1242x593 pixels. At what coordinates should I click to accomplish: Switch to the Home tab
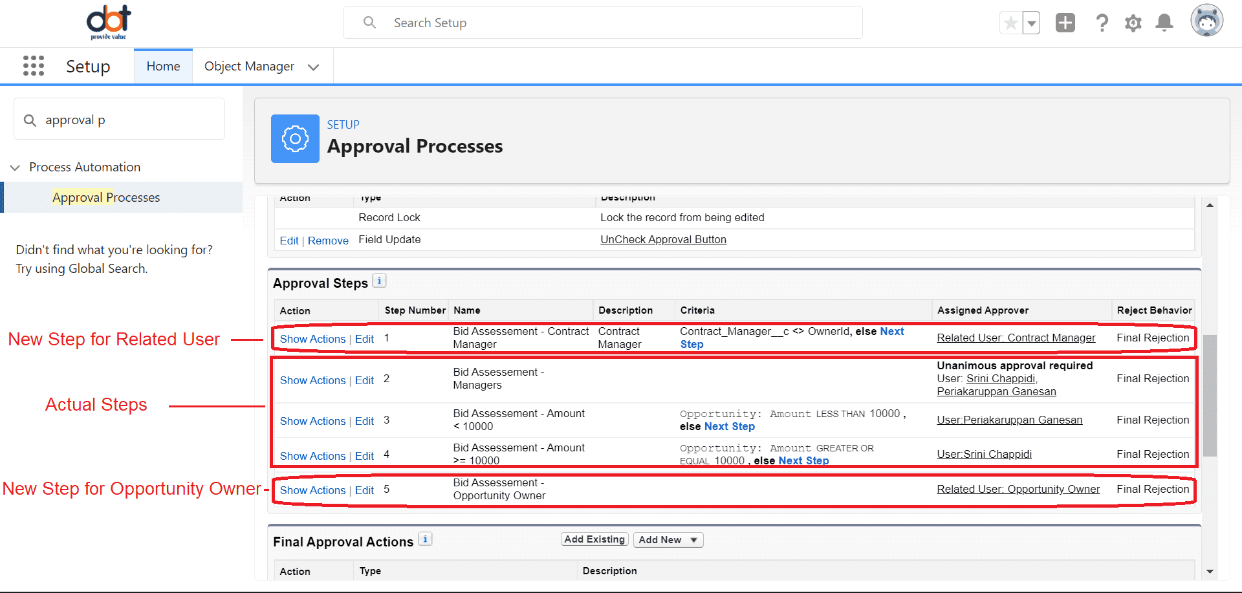pyautogui.click(x=163, y=66)
